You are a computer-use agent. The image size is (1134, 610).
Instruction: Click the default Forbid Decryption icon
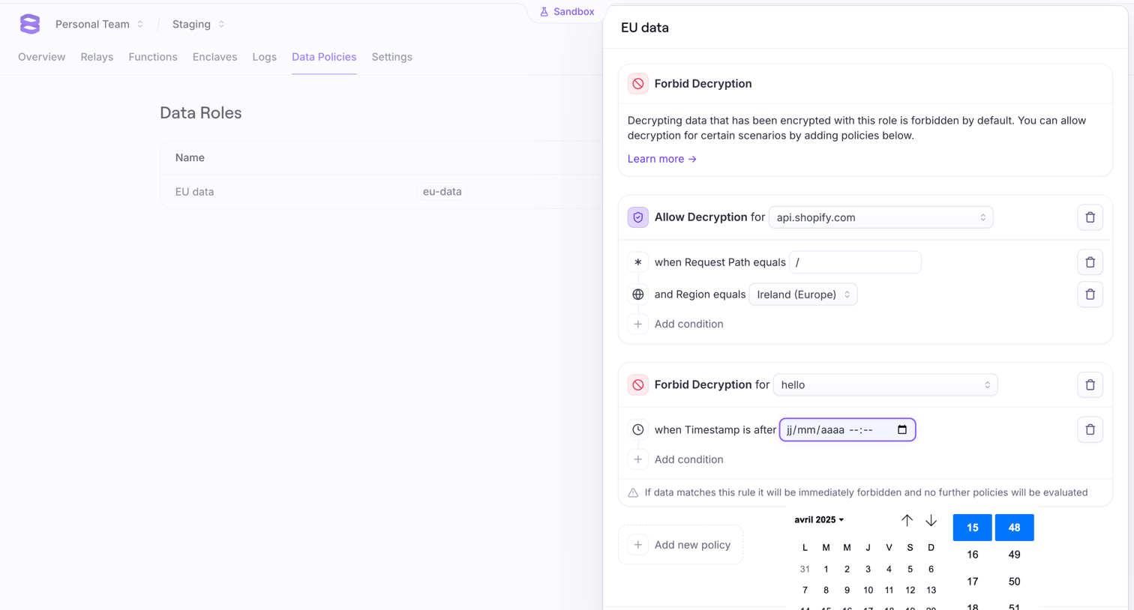coord(638,84)
